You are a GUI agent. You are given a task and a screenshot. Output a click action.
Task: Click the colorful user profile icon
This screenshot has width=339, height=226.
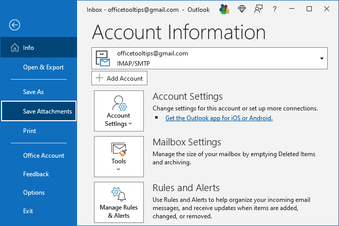tap(224, 9)
